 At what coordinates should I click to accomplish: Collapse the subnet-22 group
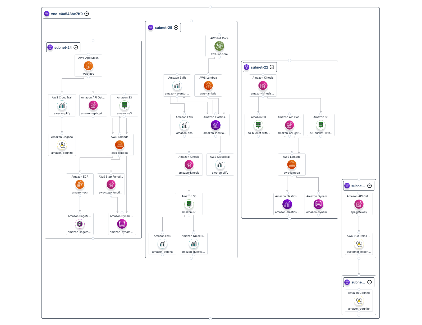(x=272, y=67)
